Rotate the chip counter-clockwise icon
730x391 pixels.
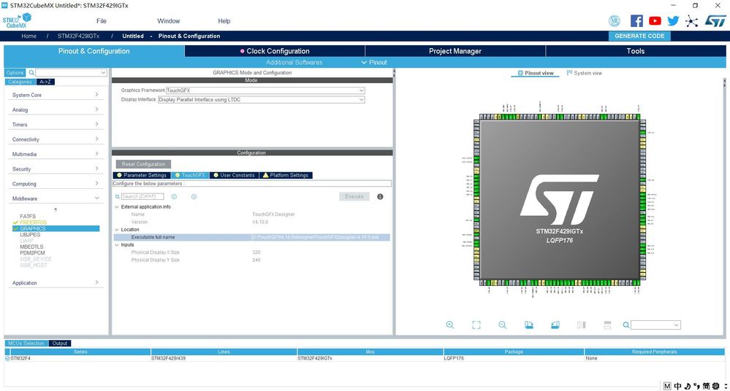(x=555, y=325)
